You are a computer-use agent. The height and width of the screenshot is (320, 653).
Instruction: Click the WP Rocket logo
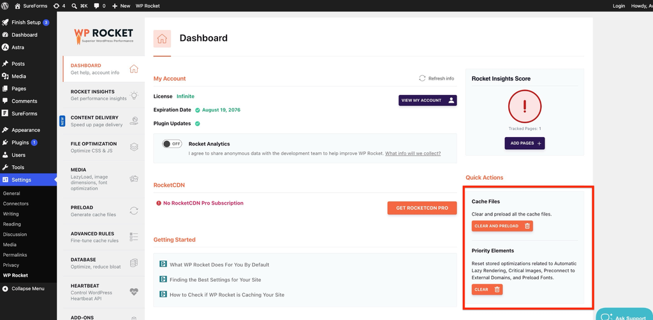click(x=104, y=36)
